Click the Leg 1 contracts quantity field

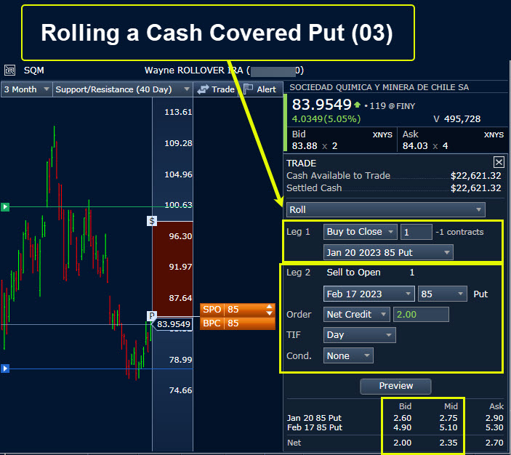[x=417, y=232]
